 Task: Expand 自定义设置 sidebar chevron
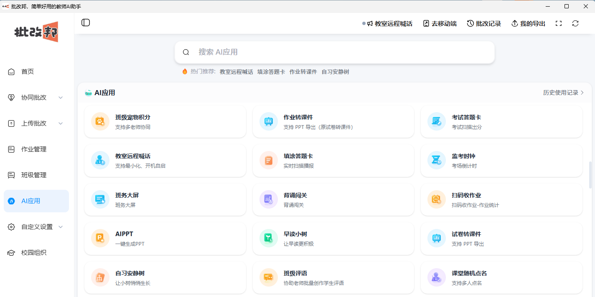(x=61, y=227)
